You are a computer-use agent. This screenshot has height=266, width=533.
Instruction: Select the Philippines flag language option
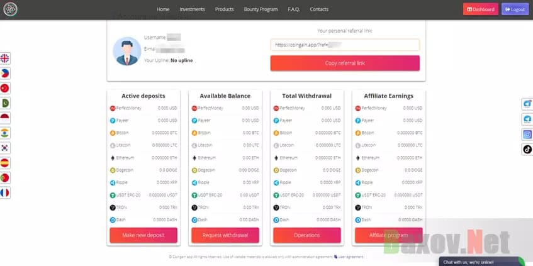coord(5,74)
